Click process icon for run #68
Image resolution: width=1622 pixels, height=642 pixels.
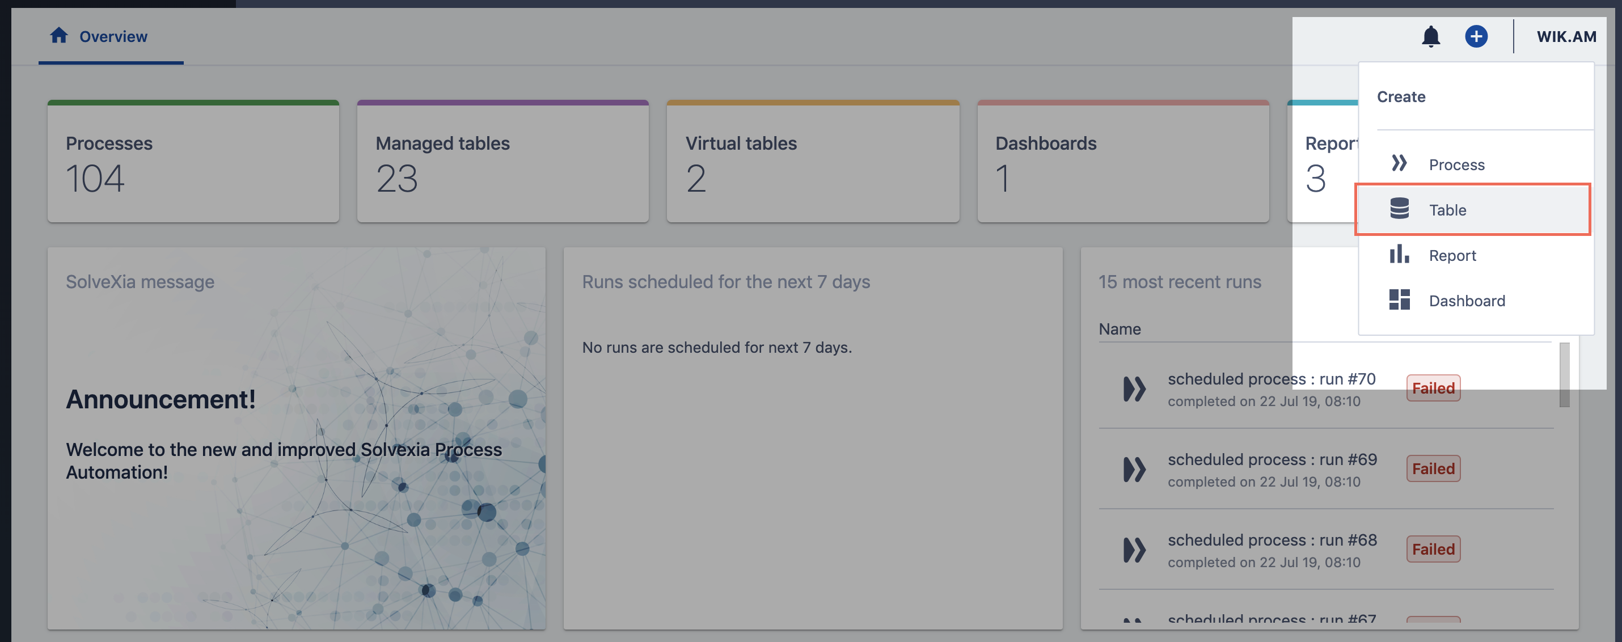click(x=1134, y=550)
